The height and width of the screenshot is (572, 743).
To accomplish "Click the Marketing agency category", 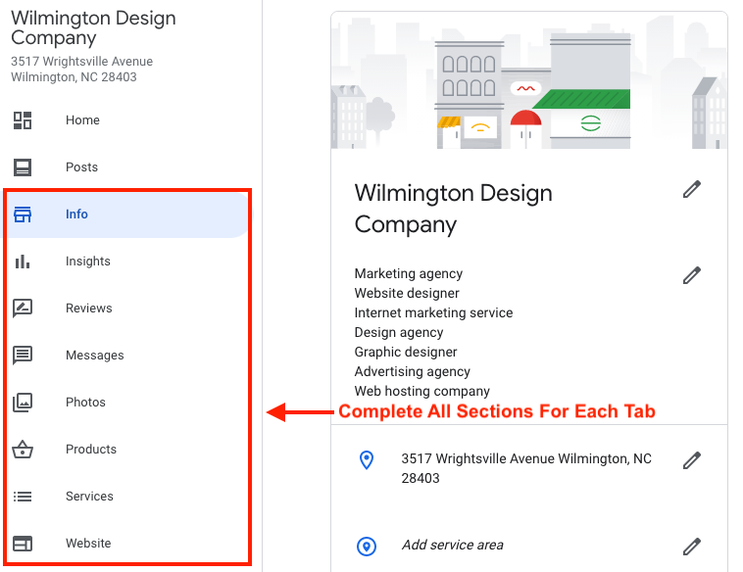I will 409,273.
